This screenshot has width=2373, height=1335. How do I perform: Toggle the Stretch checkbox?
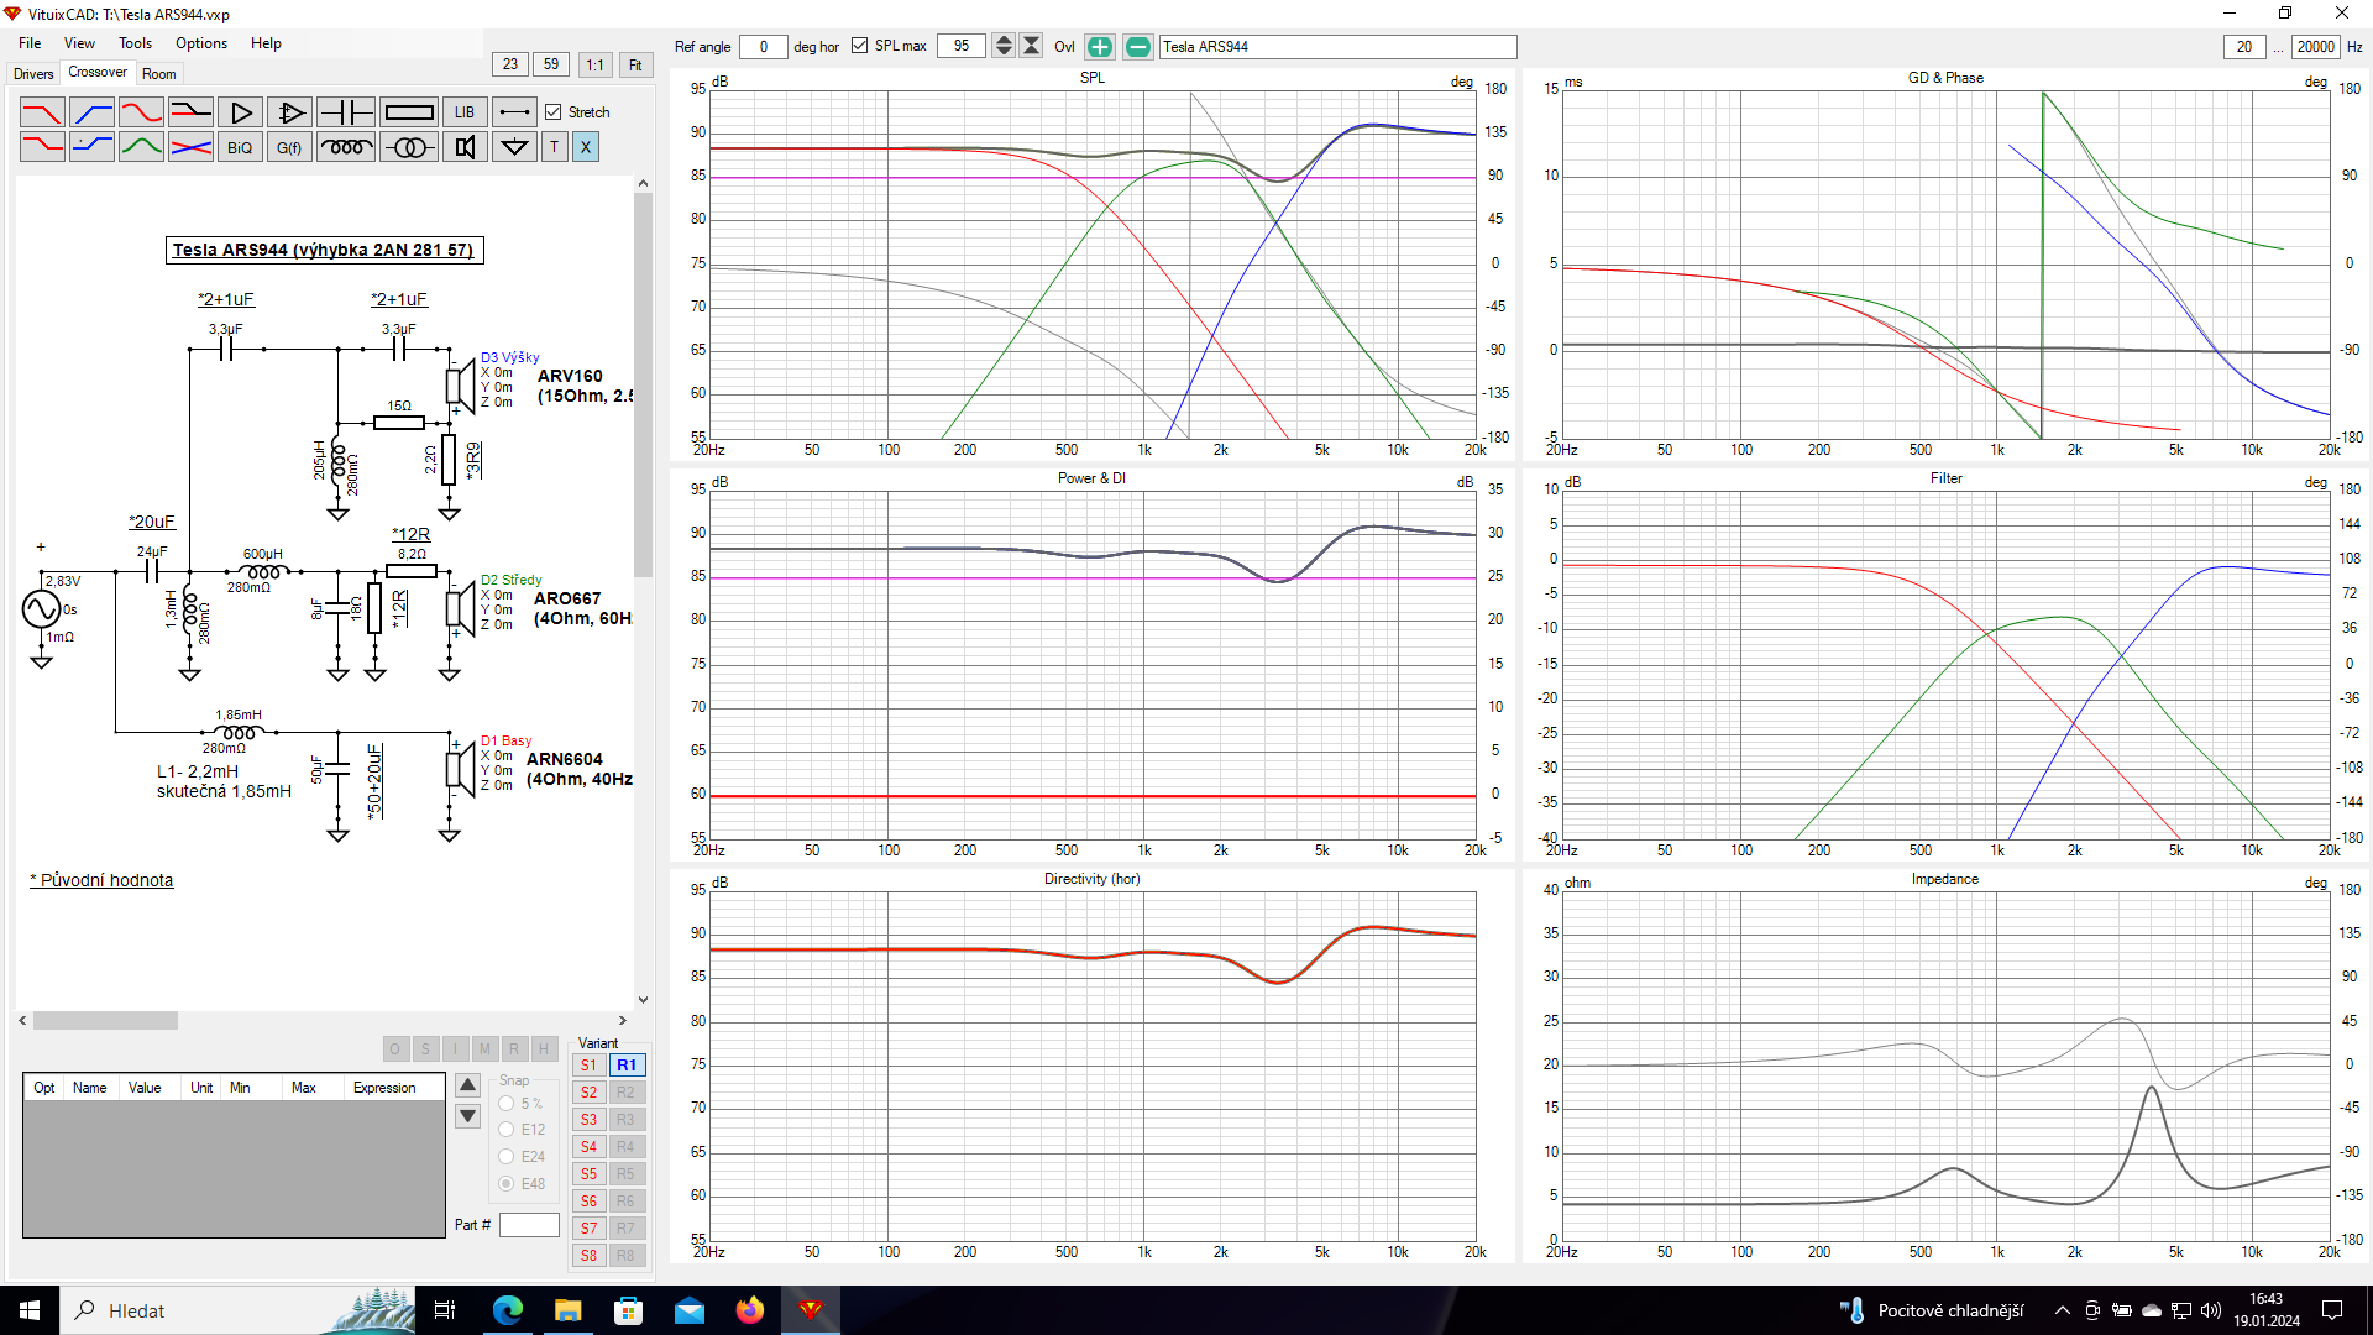coord(552,112)
